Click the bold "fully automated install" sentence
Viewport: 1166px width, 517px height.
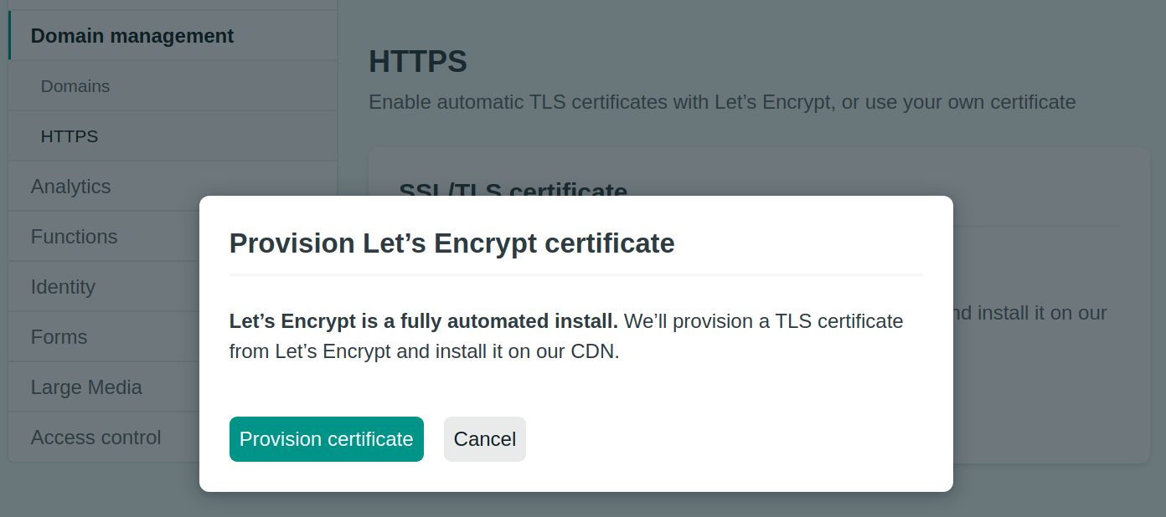coord(424,321)
